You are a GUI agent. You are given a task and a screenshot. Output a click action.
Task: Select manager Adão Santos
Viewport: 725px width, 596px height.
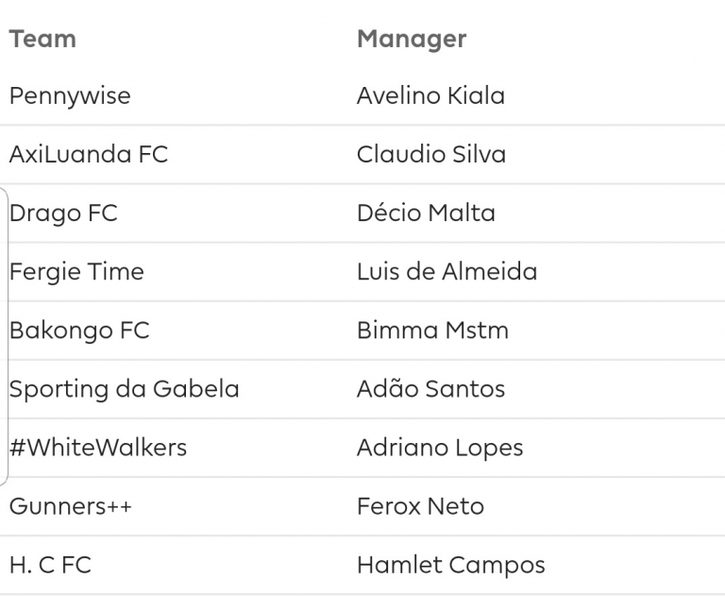pos(430,389)
